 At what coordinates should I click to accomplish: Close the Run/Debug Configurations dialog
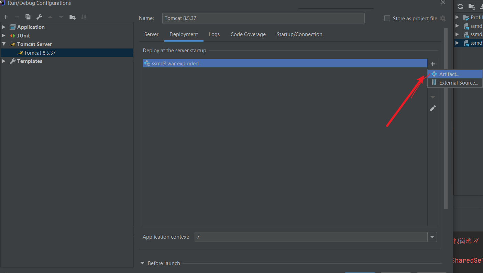tap(443, 2)
